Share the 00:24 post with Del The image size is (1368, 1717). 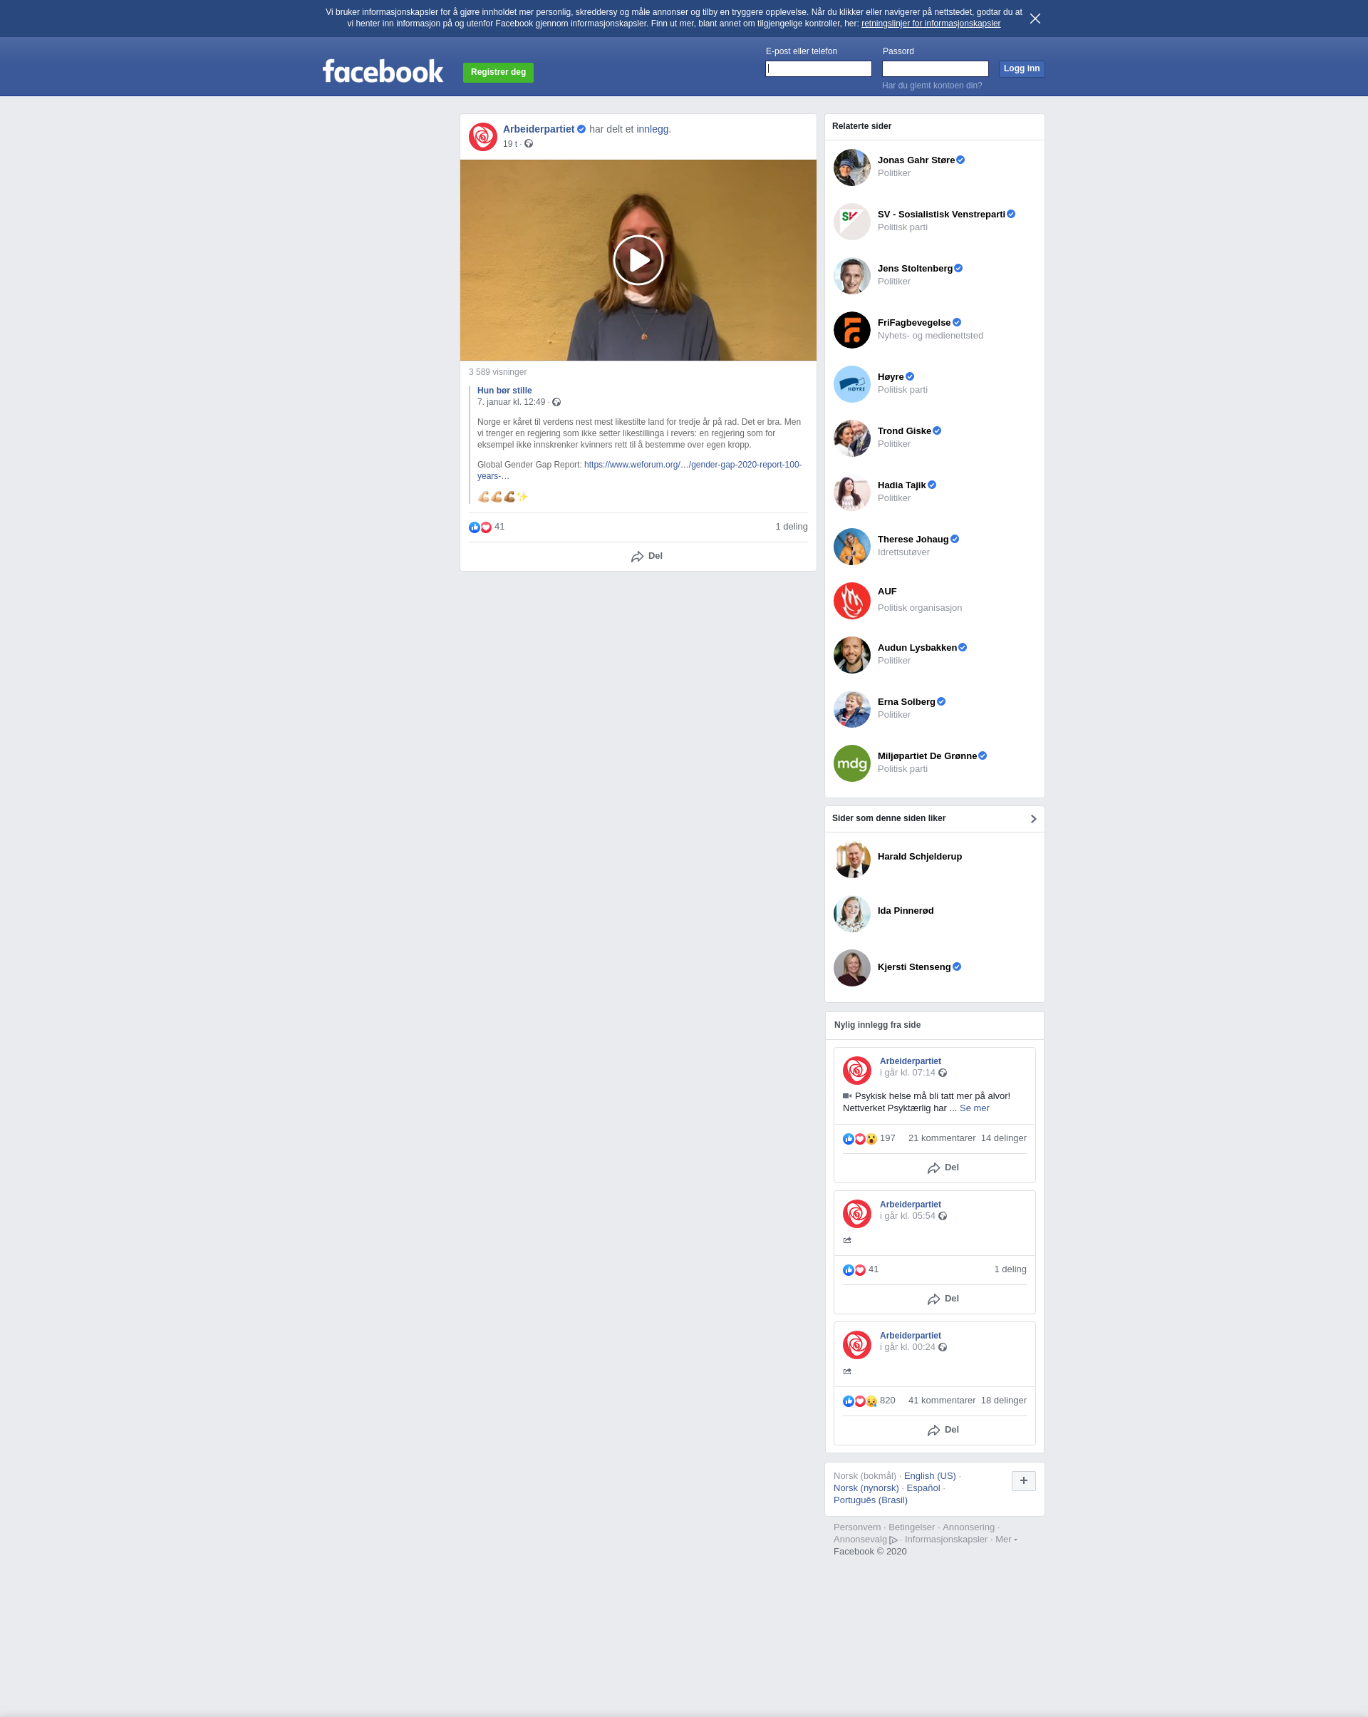coord(943,1430)
